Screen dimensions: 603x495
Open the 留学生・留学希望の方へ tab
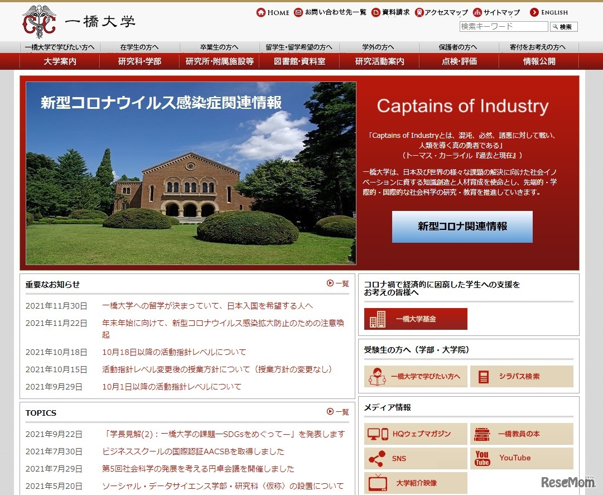[299, 47]
